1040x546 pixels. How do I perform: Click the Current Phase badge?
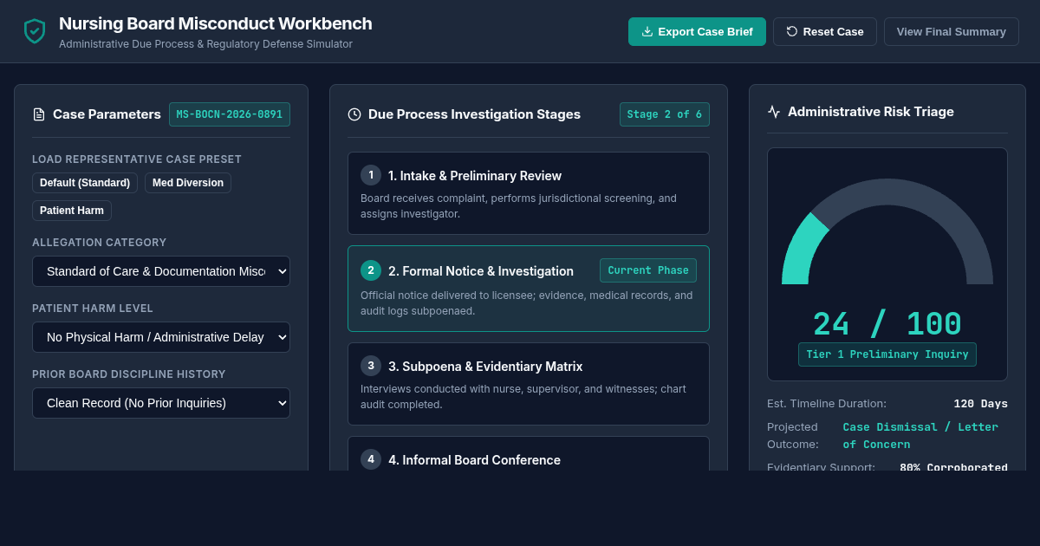pyautogui.click(x=648, y=270)
